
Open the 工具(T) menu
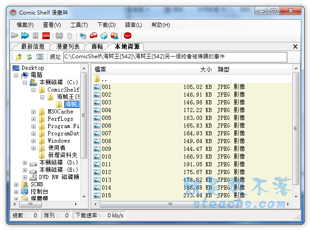pos(79,25)
